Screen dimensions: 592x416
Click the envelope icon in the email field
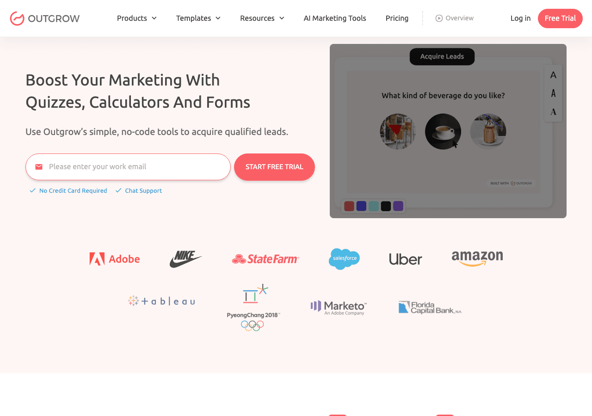tap(38, 166)
